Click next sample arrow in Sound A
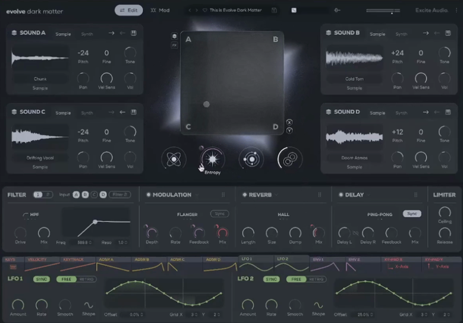 click(x=111, y=33)
